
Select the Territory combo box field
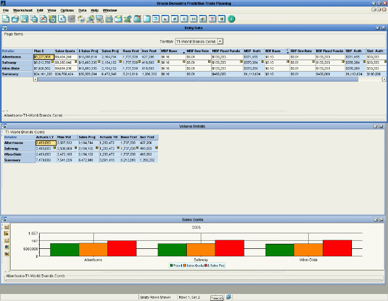point(199,42)
